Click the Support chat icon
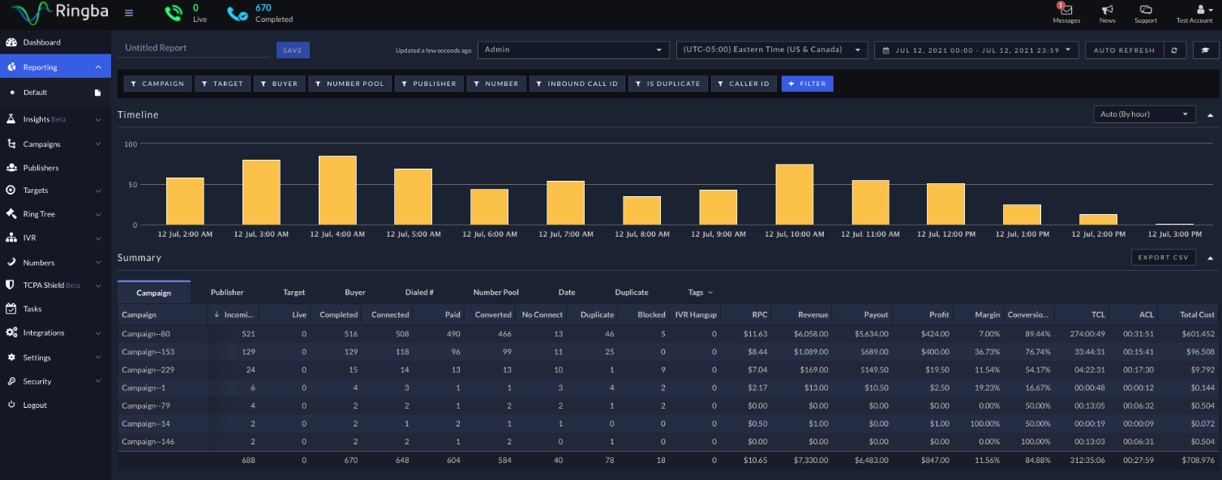1222x480 pixels. point(1146,10)
